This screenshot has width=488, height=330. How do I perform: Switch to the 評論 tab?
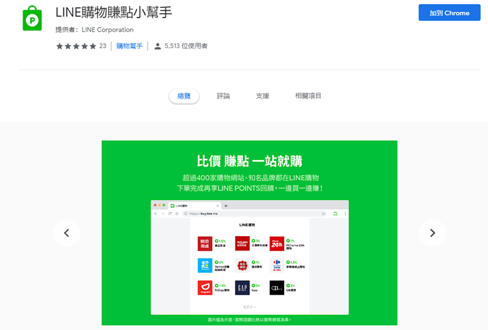(223, 96)
